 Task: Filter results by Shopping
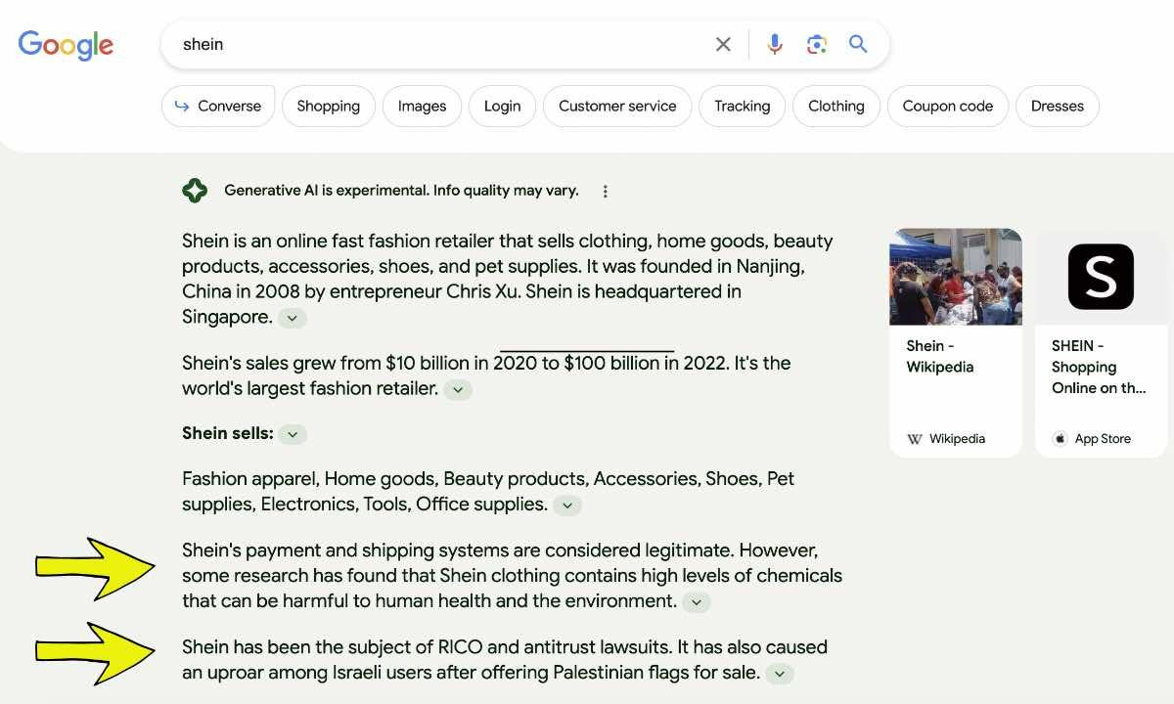(329, 107)
